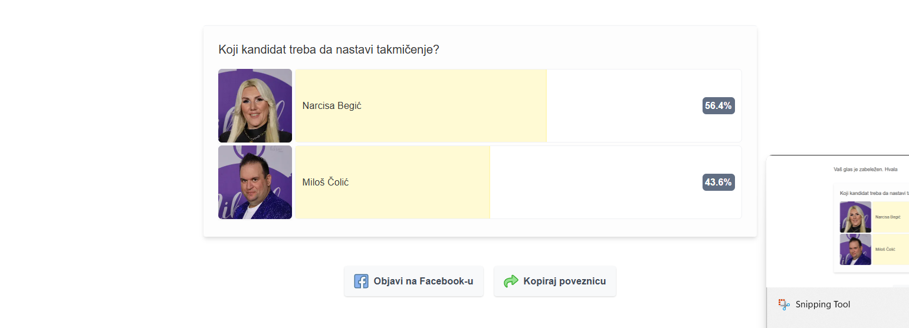Image resolution: width=909 pixels, height=328 pixels.
Task: Click the green share arrow icon
Action: [x=511, y=281]
